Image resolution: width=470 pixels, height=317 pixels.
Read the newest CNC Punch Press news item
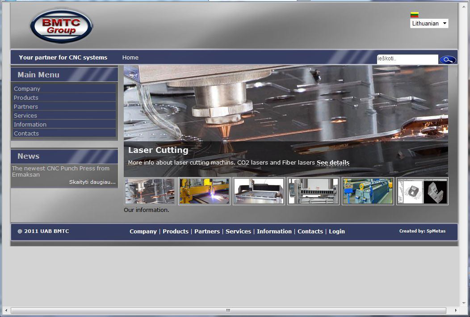click(61, 172)
